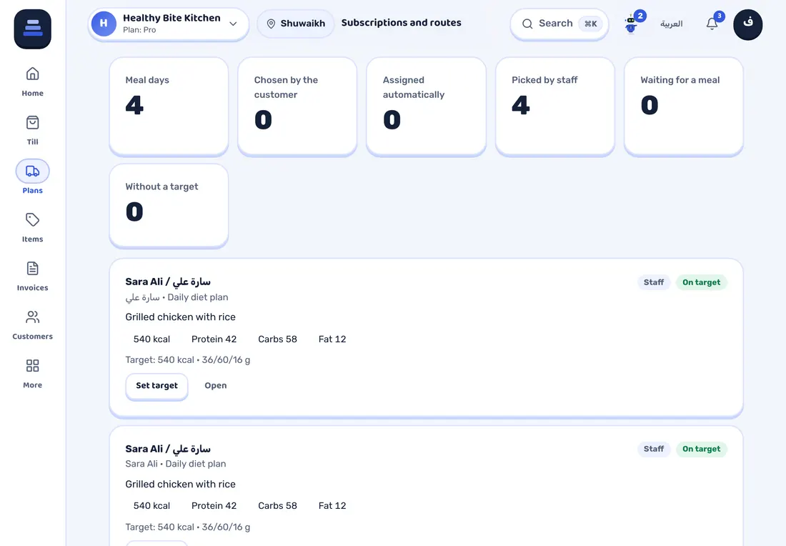Viewport: 786px width, 546px height.
Task: Click the Staff badge on the first card
Action: pyautogui.click(x=654, y=282)
